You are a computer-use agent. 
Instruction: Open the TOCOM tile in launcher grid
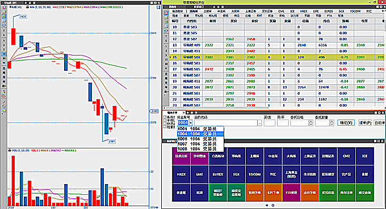click(x=254, y=174)
